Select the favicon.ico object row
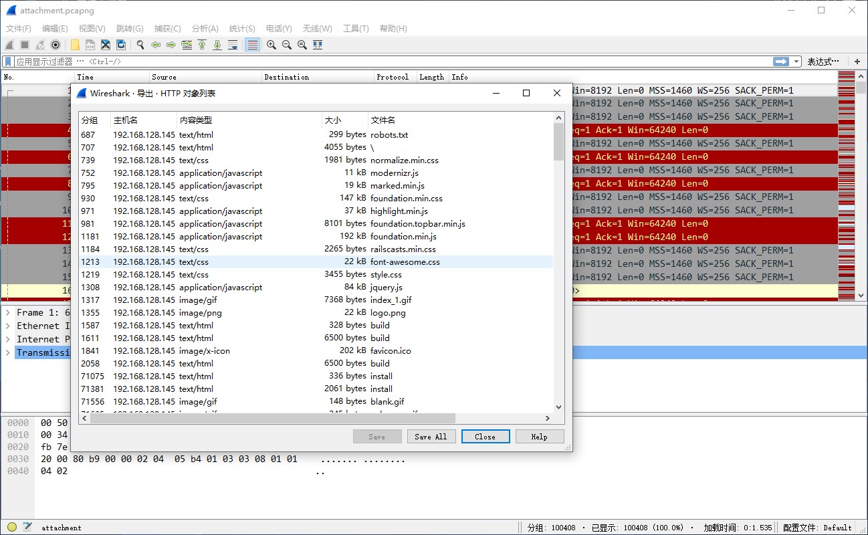868x535 pixels. [316, 350]
